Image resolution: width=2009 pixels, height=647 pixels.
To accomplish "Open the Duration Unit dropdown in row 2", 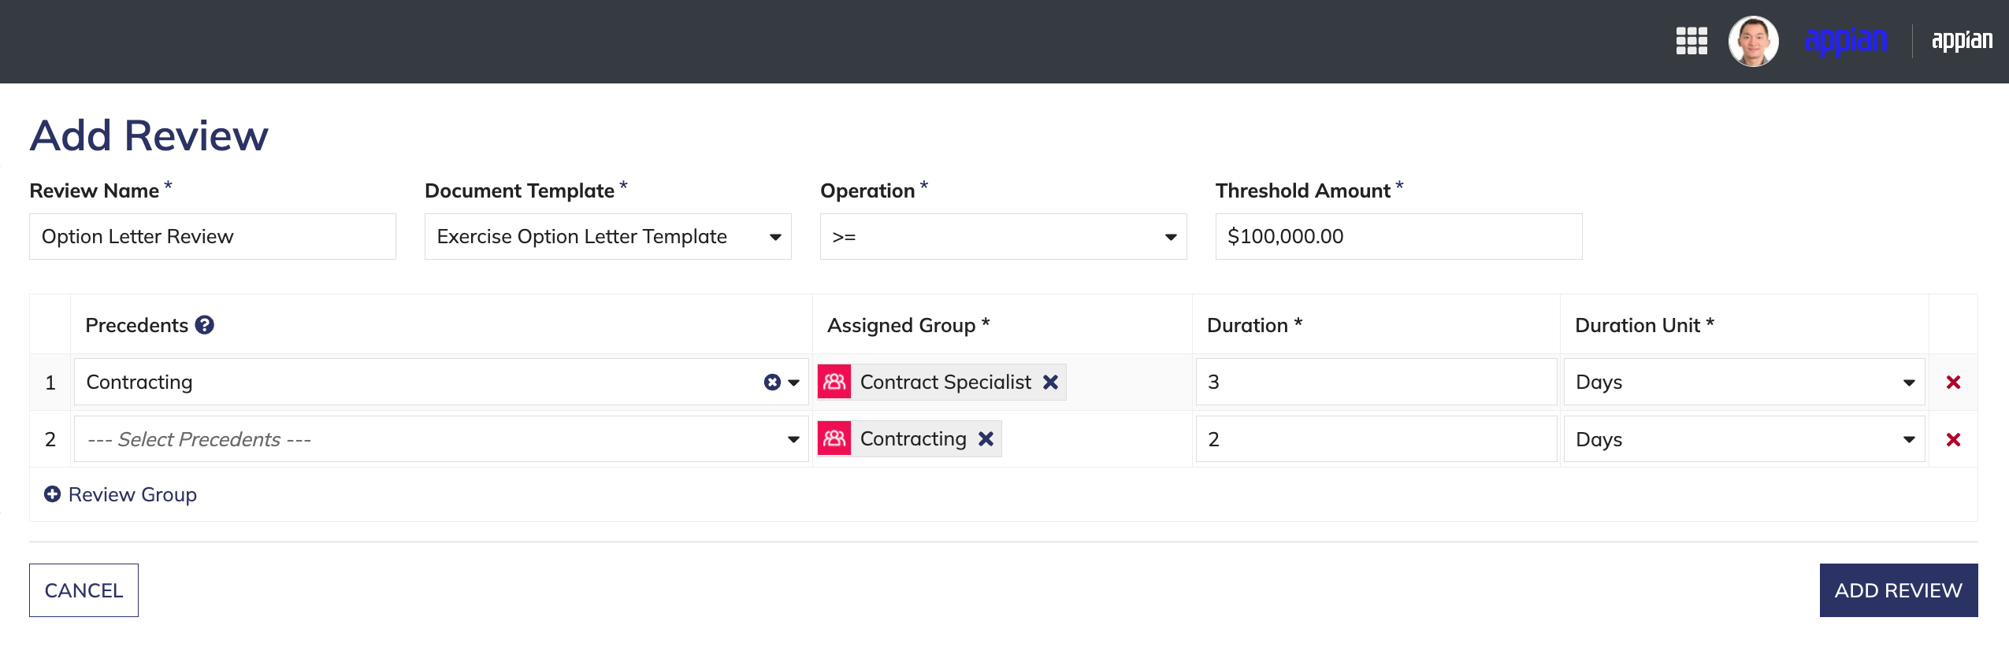I will 1744,439.
